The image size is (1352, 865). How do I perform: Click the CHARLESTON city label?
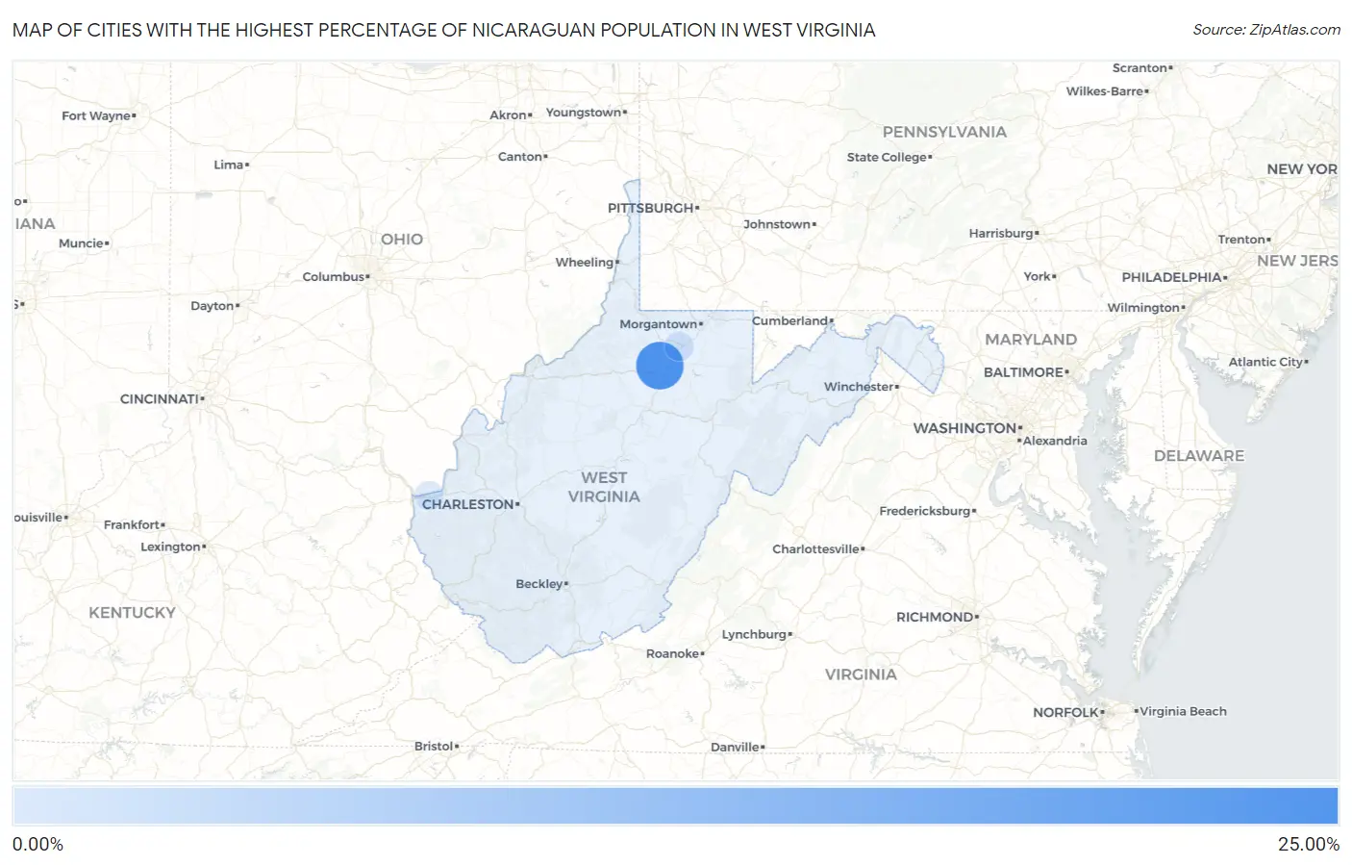tap(468, 504)
